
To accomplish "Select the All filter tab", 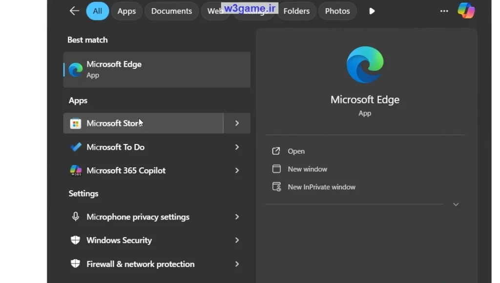I will point(98,11).
